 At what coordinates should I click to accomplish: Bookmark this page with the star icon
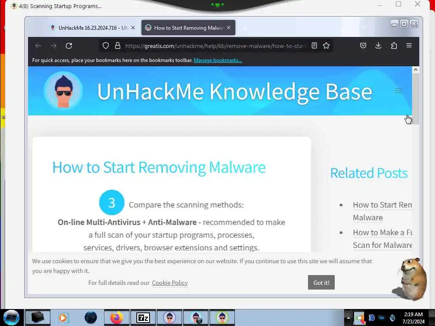click(x=326, y=45)
